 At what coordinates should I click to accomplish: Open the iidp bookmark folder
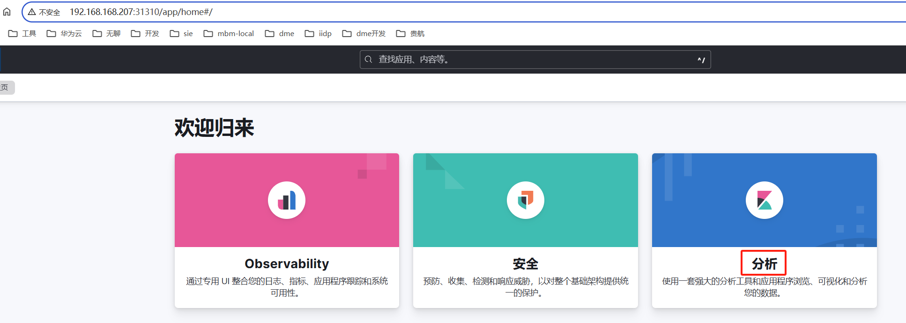[x=319, y=33]
